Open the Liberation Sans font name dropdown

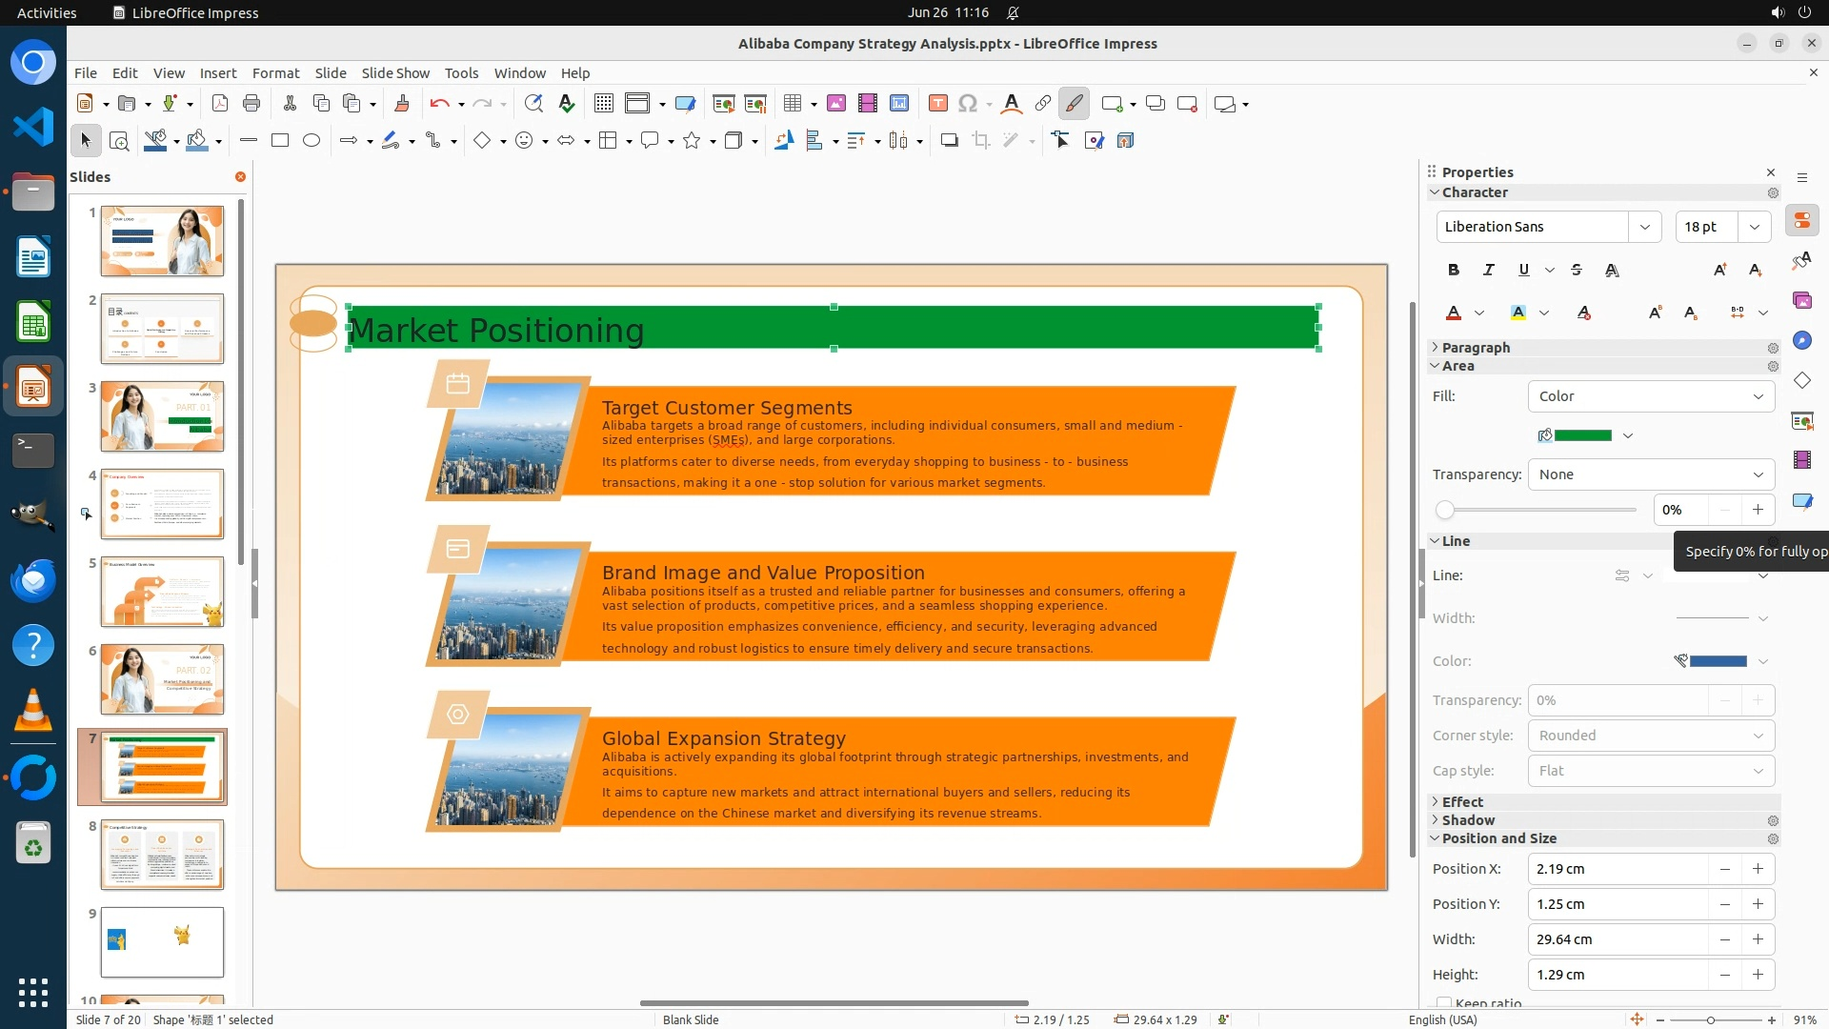(x=1644, y=227)
